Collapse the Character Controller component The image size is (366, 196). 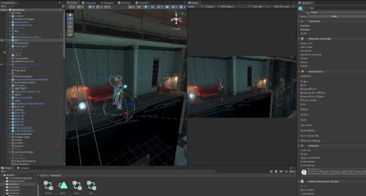click(299, 39)
